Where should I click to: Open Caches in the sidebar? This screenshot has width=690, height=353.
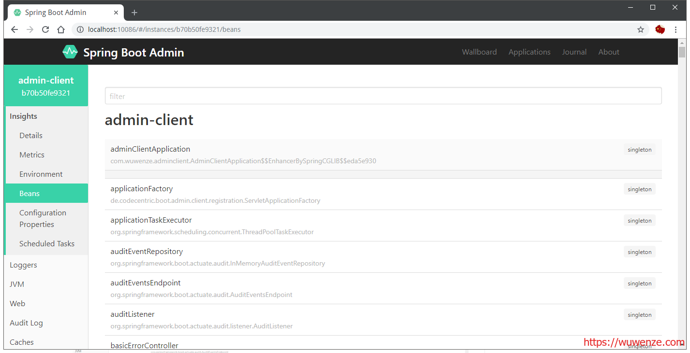(x=46, y=342)
